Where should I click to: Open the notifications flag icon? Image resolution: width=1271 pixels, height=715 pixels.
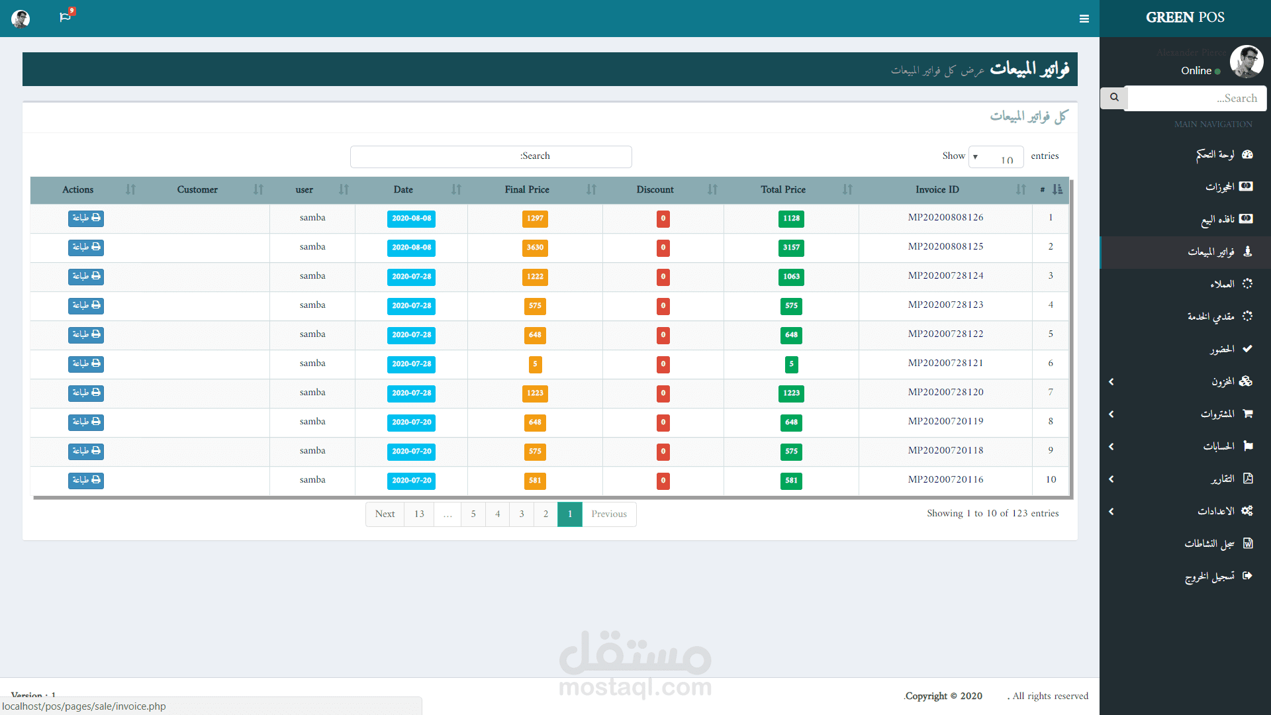tap(65, 17)
